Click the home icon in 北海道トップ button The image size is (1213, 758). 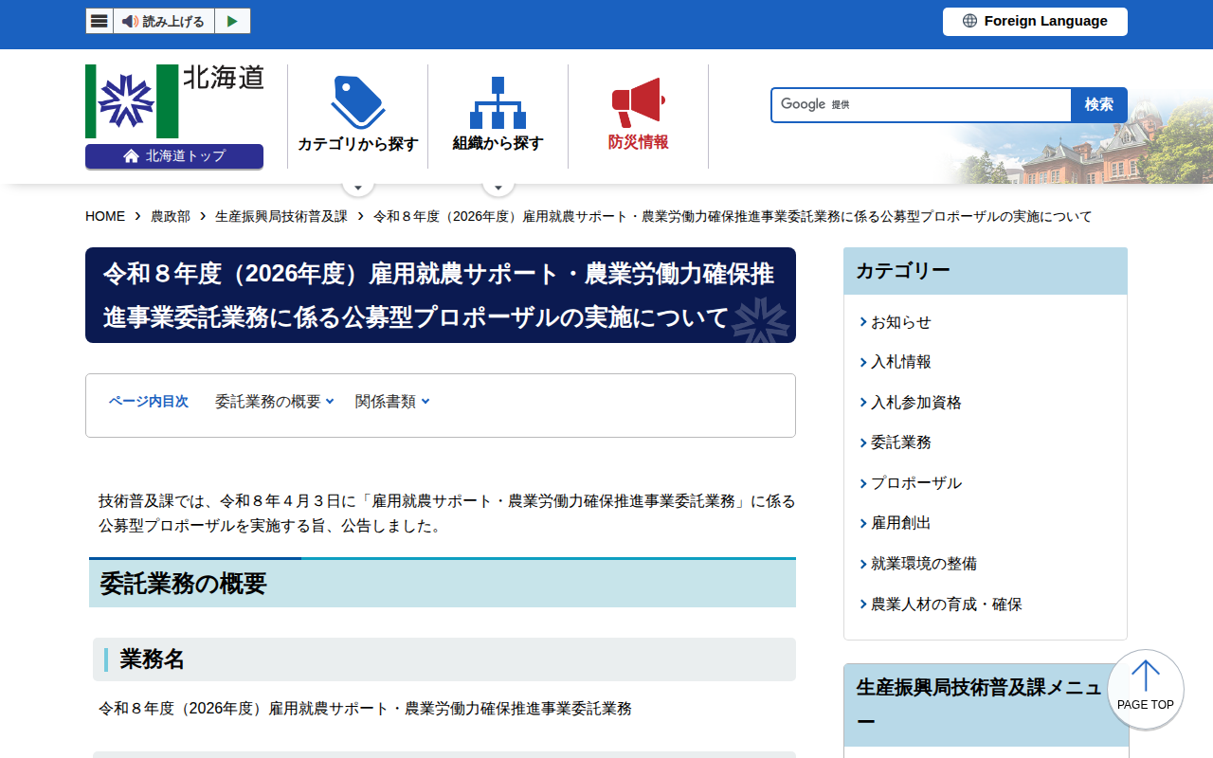tap(131, 156)
